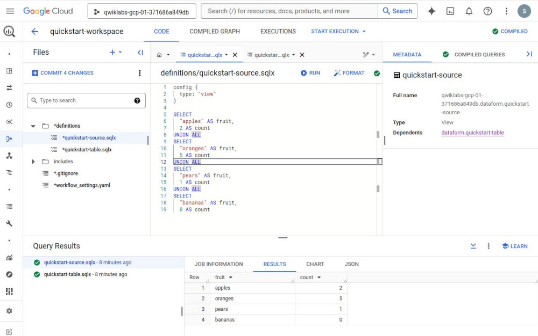Viewport: 538px width, 336px height.
Task: Open fruit column sort dropdown
Action: point(231,277)
